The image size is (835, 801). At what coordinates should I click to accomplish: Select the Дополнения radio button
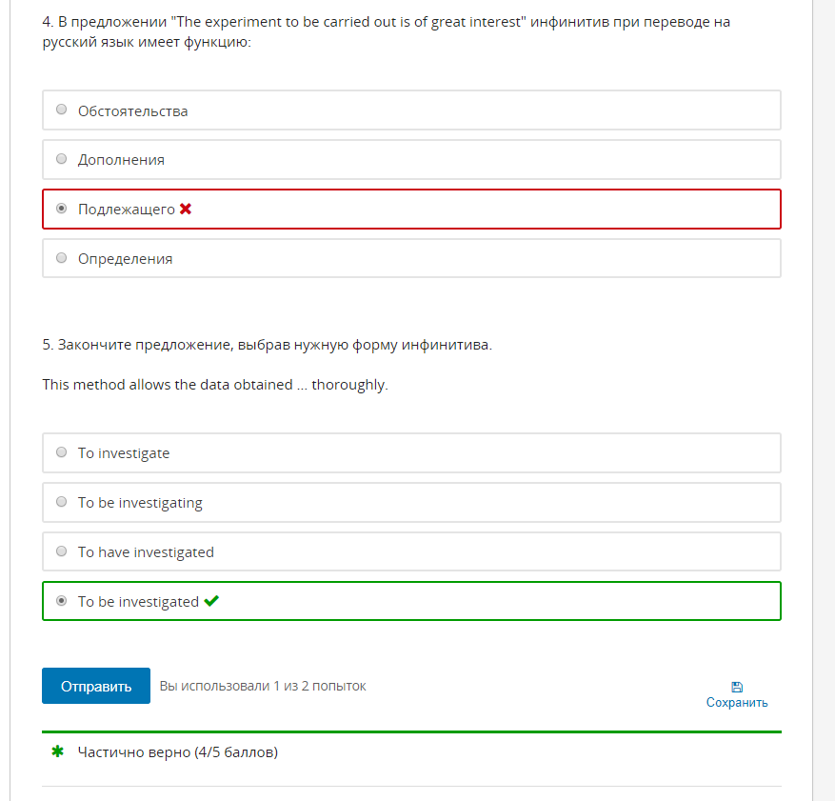tap(62, 159)
